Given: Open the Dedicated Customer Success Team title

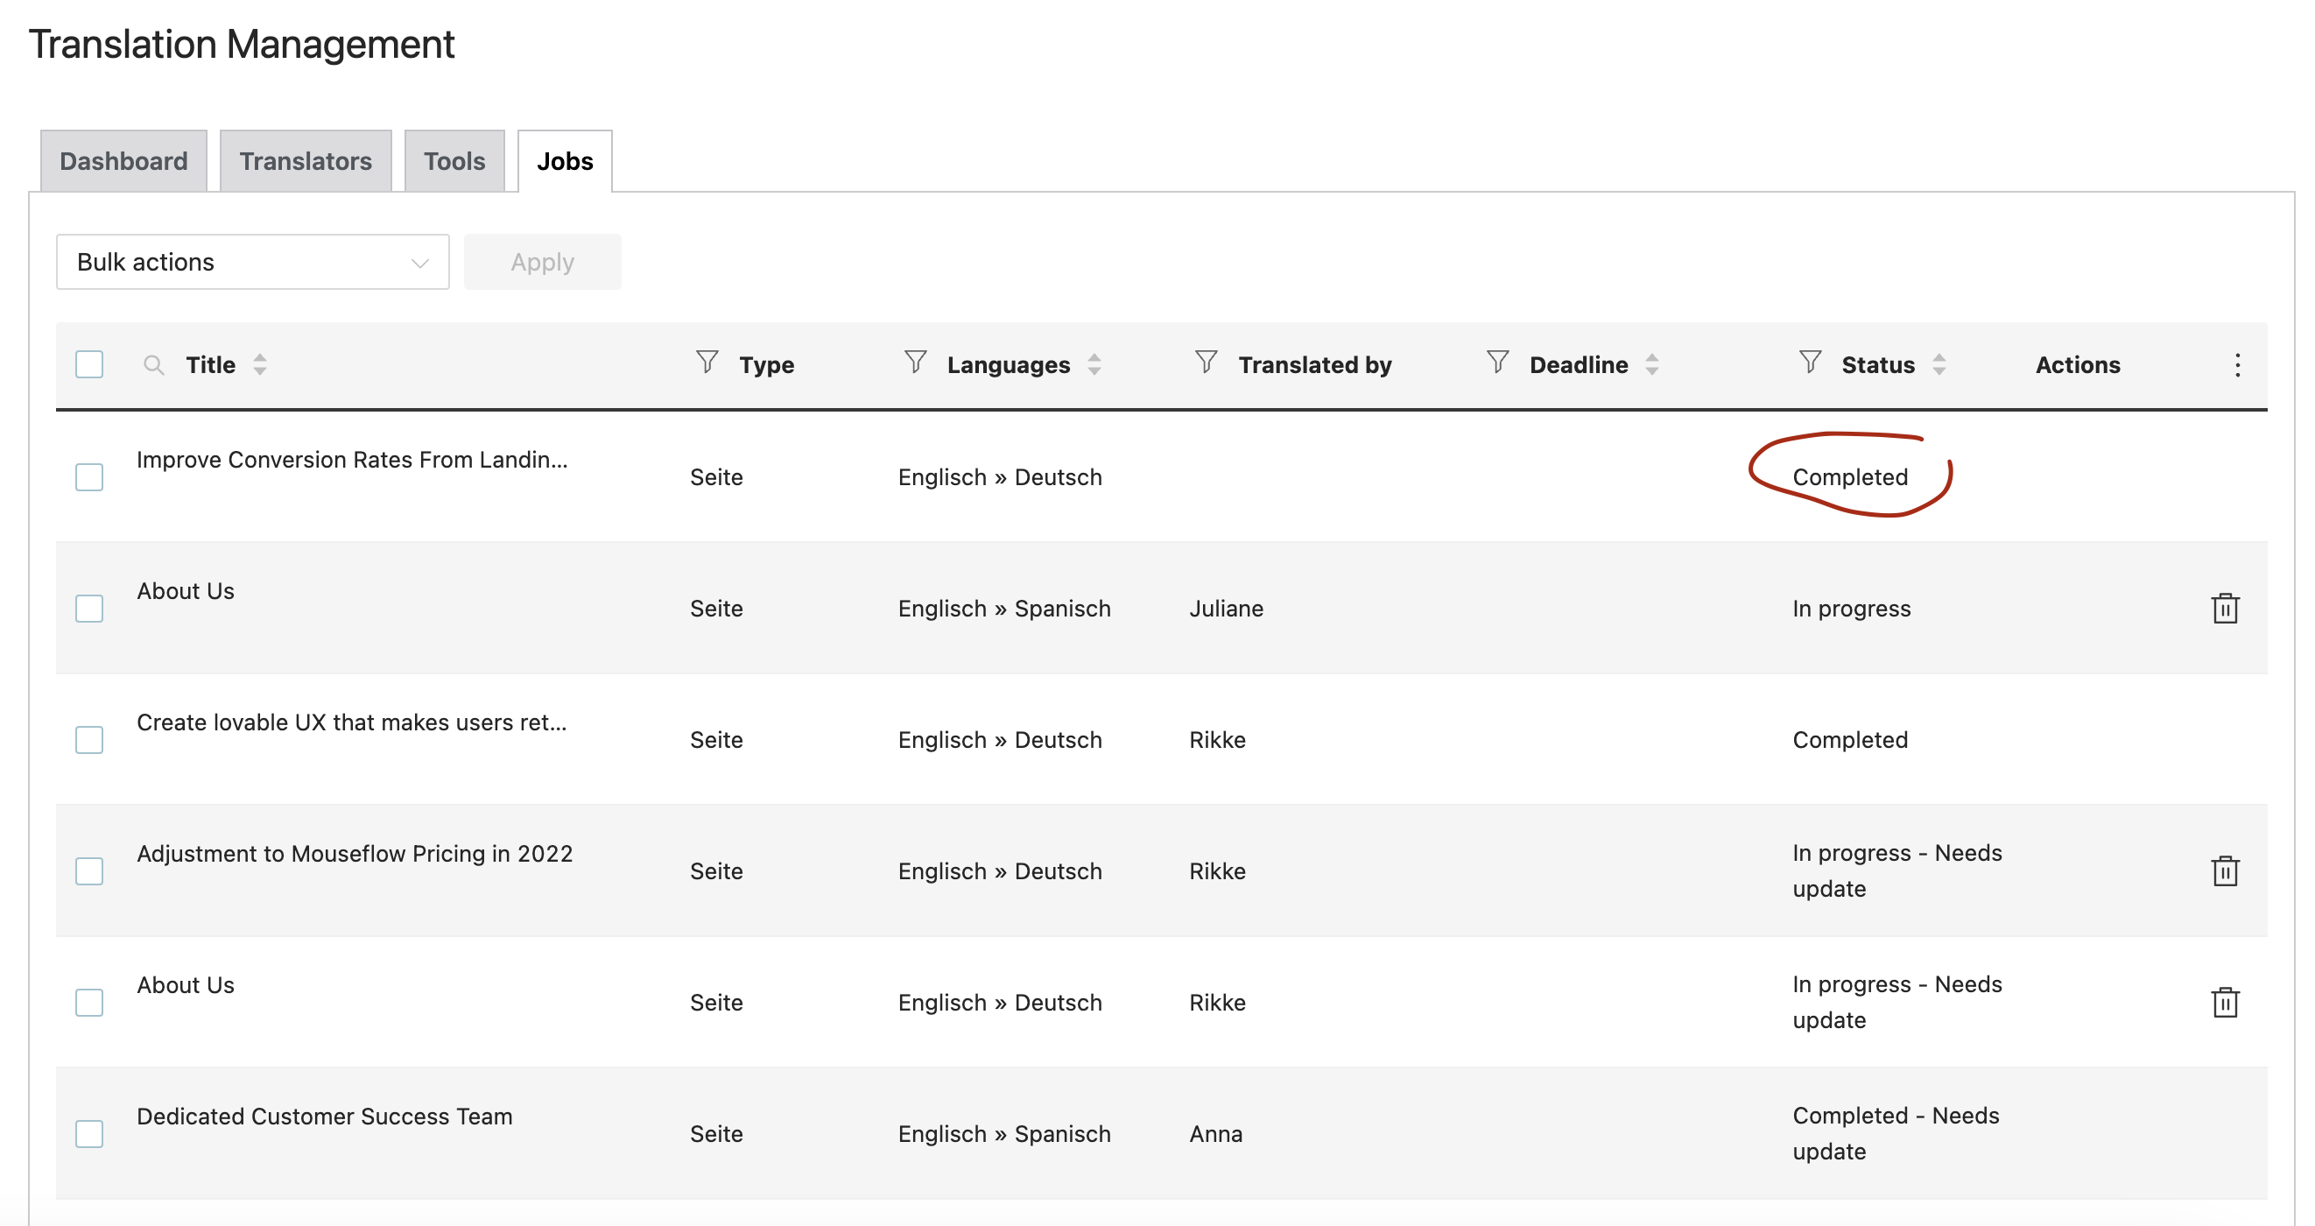Looking at the screenshot, I should tap(325, 1116).
